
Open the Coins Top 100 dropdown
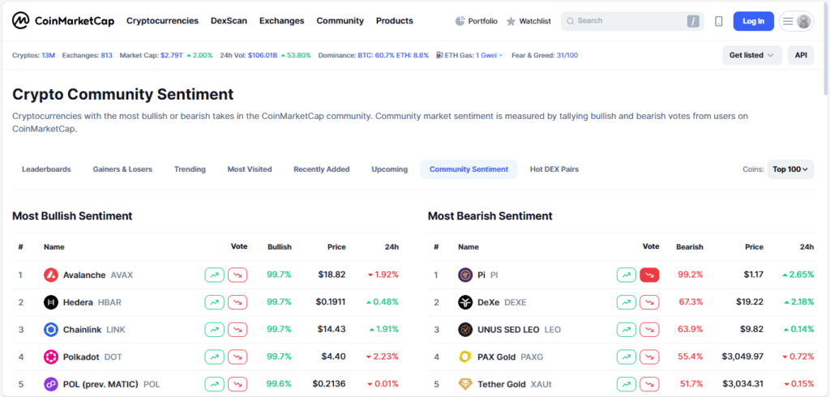[790, 169]
